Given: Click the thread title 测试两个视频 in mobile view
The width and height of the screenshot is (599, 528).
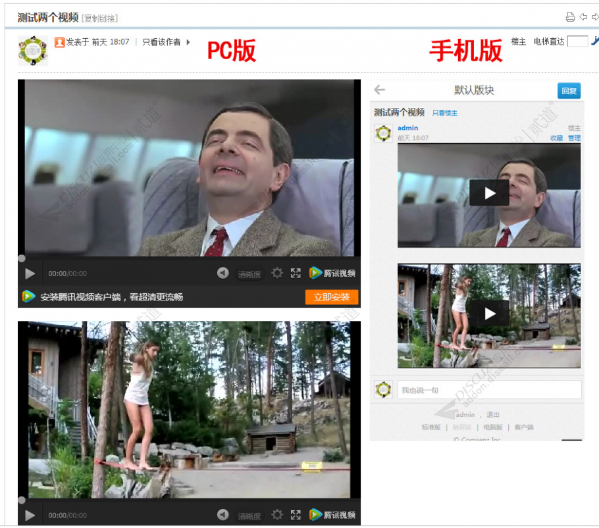Looking at the screenshot, I should [x=399, y=112].
